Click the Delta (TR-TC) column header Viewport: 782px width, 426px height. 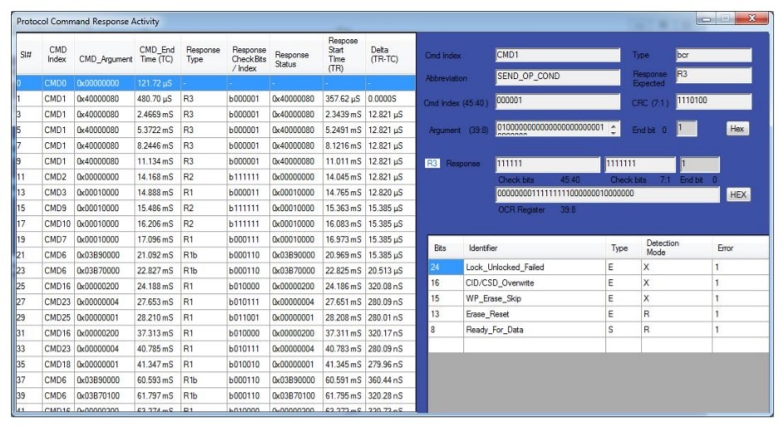(384, 55)
